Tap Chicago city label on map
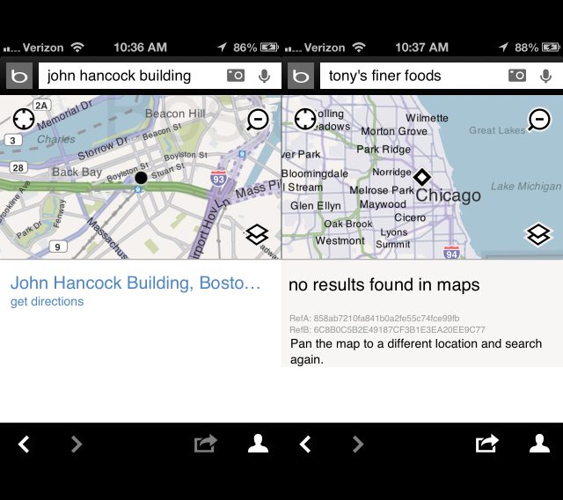 tap(448, 195)
